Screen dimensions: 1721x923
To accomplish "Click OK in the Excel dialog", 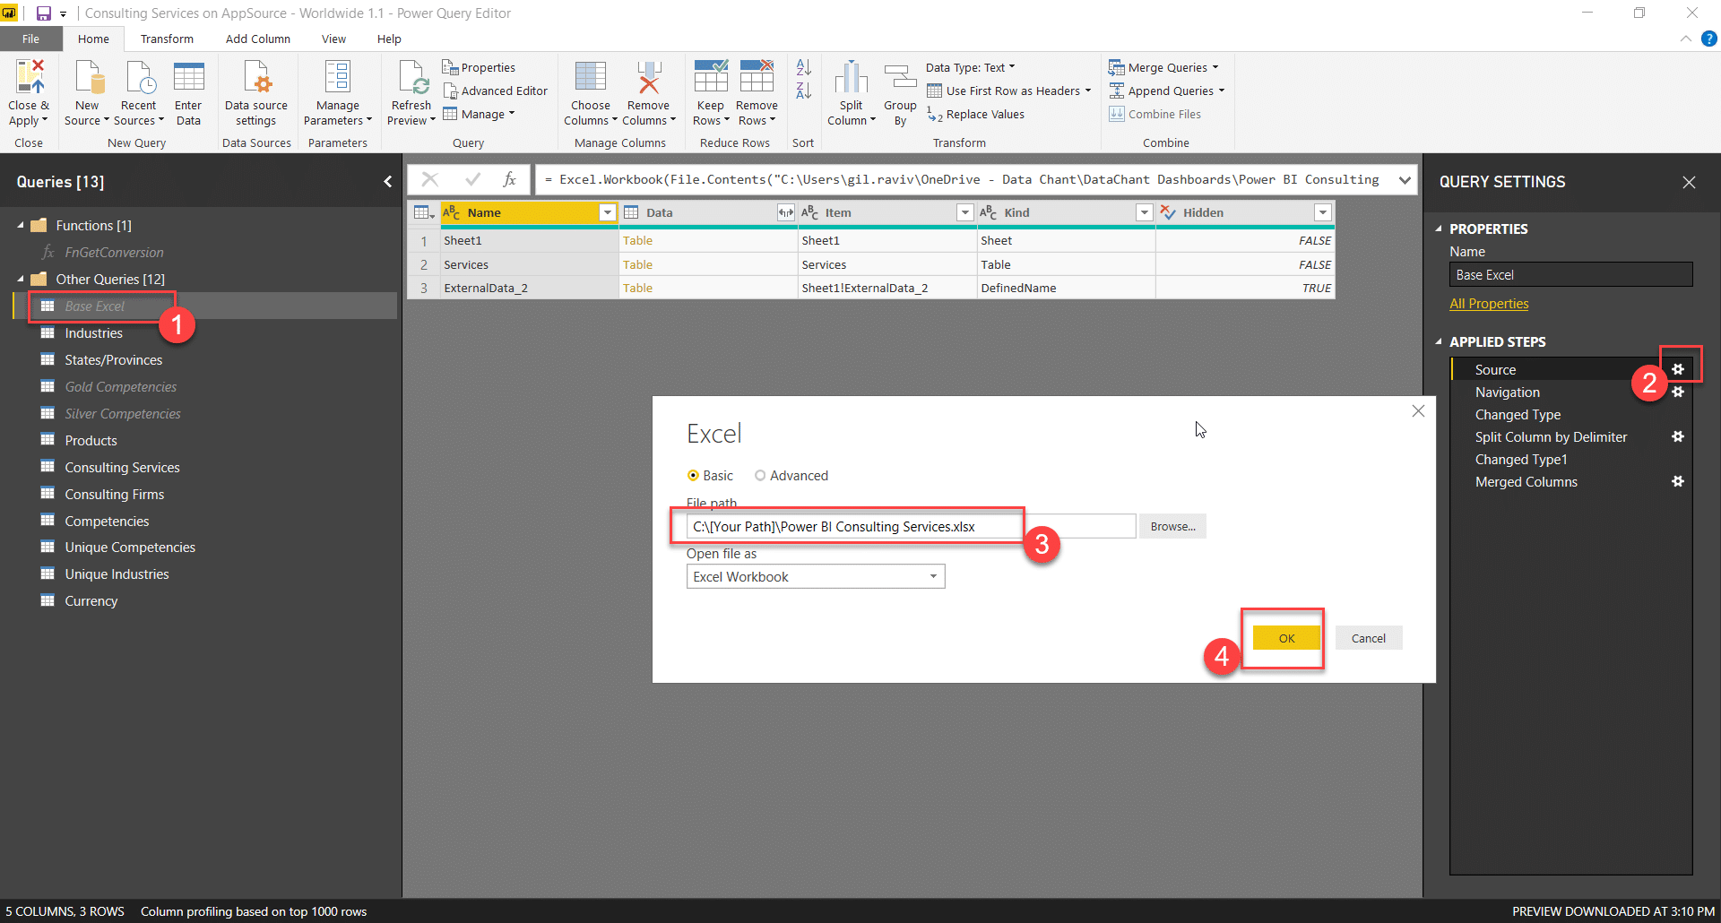I will [x=1286, y=638].
